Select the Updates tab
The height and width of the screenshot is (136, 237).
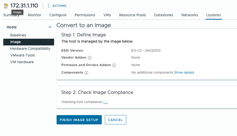coord(214,15)
